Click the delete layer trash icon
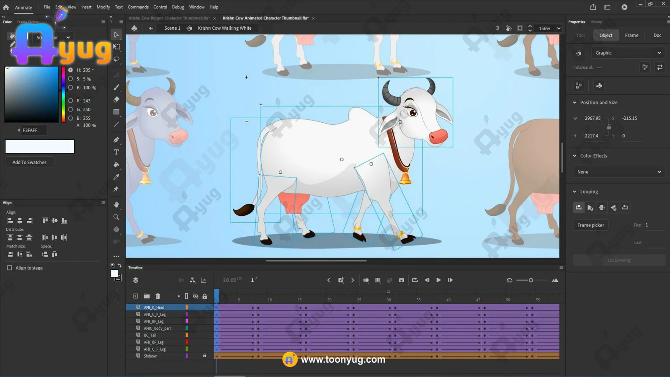Viewport: 670px width, 377px height. (x=158, y=296)
